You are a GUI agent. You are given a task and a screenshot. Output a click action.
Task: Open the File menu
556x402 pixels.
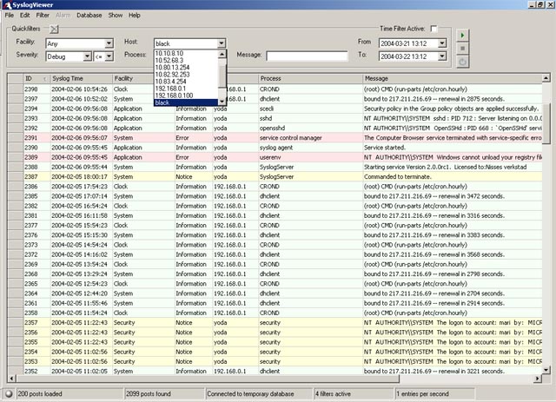coord(10,16)
